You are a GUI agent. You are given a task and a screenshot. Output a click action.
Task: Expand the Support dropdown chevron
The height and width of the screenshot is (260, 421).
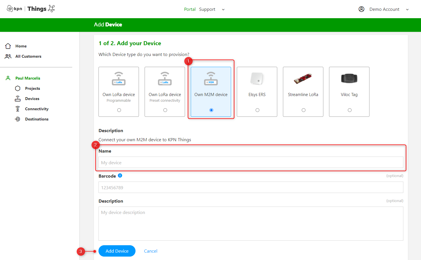223,9
